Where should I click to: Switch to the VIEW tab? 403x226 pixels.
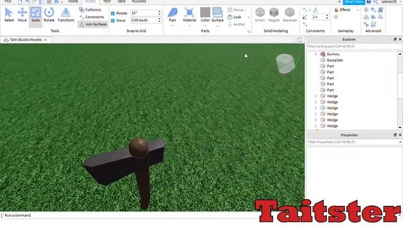click(122, 1)
